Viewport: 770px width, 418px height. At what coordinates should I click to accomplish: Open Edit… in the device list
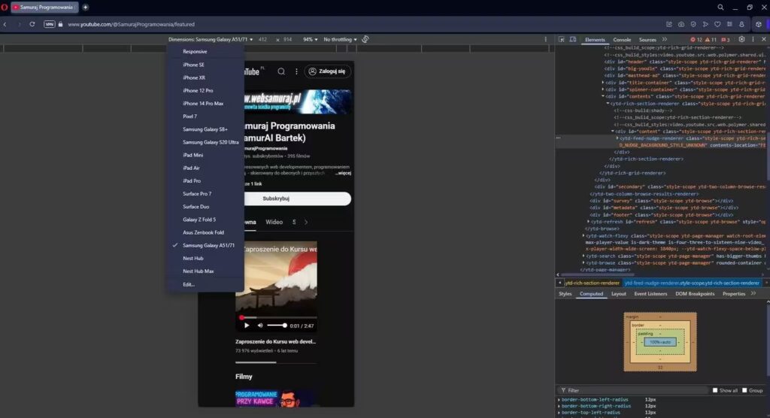coord(189,284)
